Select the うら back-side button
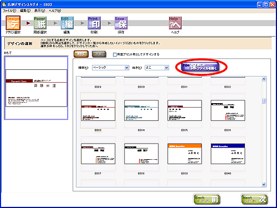Screen dimensions: 277x208 point(99,54)
